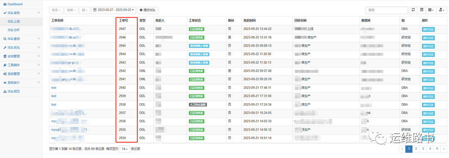Open 操作日志 for work order 2946

(x=428, y=38)
